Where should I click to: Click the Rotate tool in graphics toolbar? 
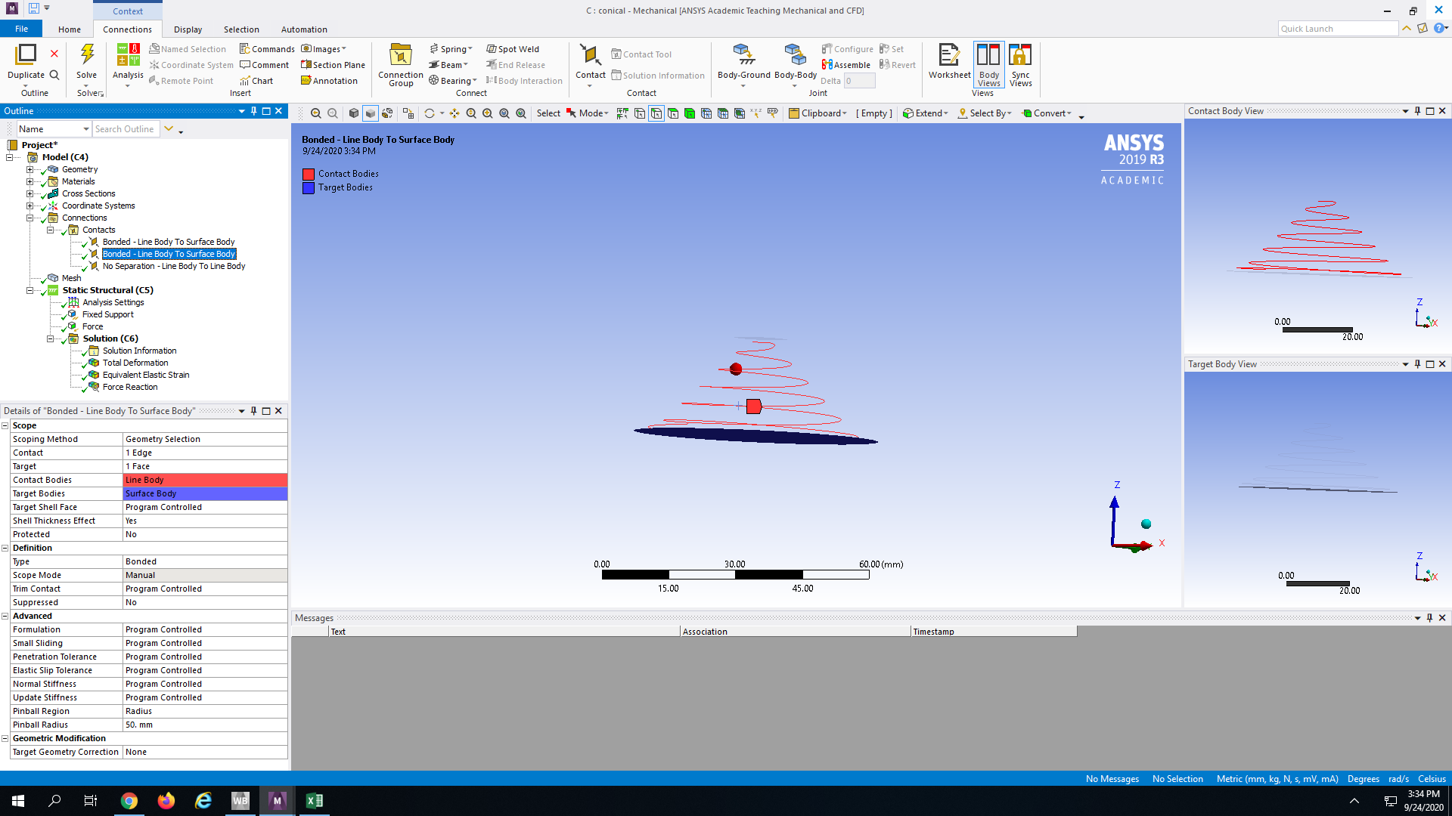coord(430,113)
